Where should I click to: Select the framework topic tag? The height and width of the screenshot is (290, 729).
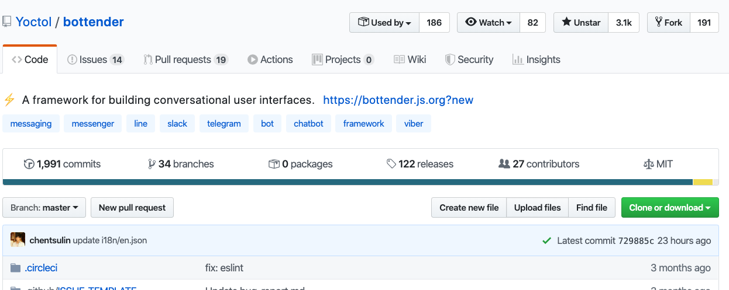(364, 124)
